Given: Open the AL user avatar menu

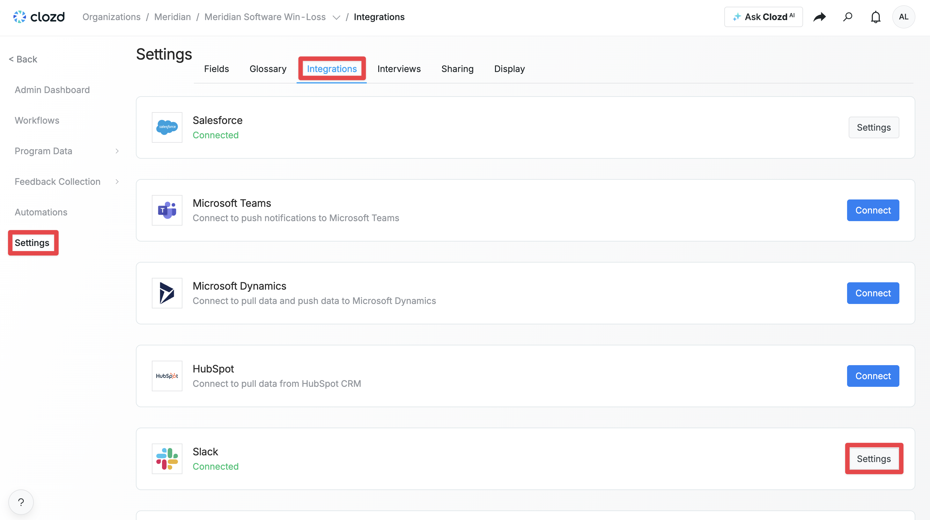Looking at the screenshot, I should pos(903,17).
